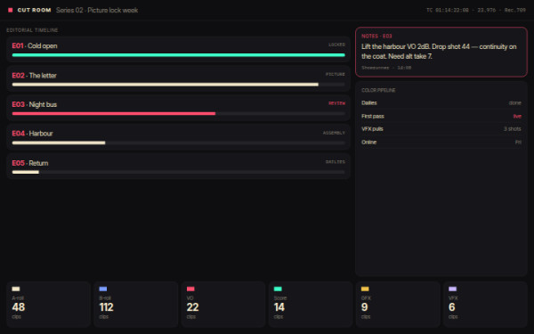Click the PICTURE status label on E02
534x334 pixels.
pyautogui.click(x=336, y=74)
